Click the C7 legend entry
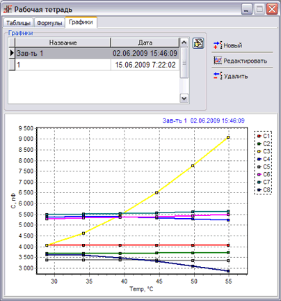The image size is (281, 301). pos(264,182)
